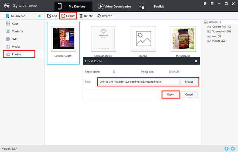Click the Delete toolbar button
Viewport: 238px width, 152px height.
[86, 16]
